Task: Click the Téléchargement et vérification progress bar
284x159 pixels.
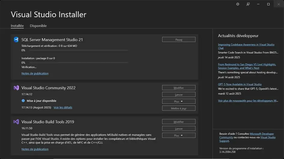Action: [x=79, y=50]
